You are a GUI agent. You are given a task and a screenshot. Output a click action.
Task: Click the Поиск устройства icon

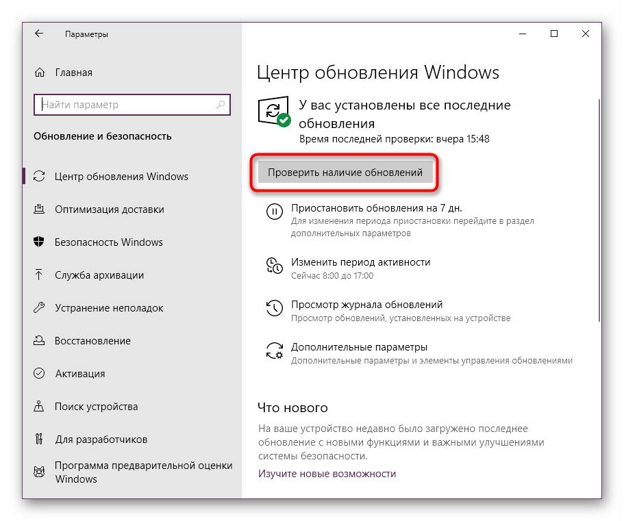click(x=39, y=406)
